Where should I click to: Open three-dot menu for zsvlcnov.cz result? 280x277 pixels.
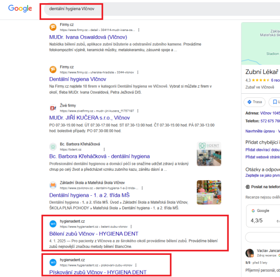[x=142, y=188]
